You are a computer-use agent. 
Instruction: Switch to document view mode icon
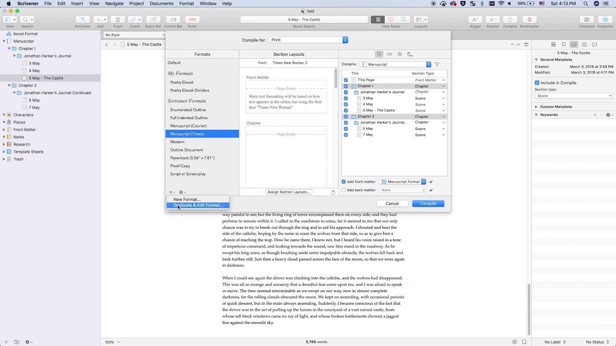378,20
